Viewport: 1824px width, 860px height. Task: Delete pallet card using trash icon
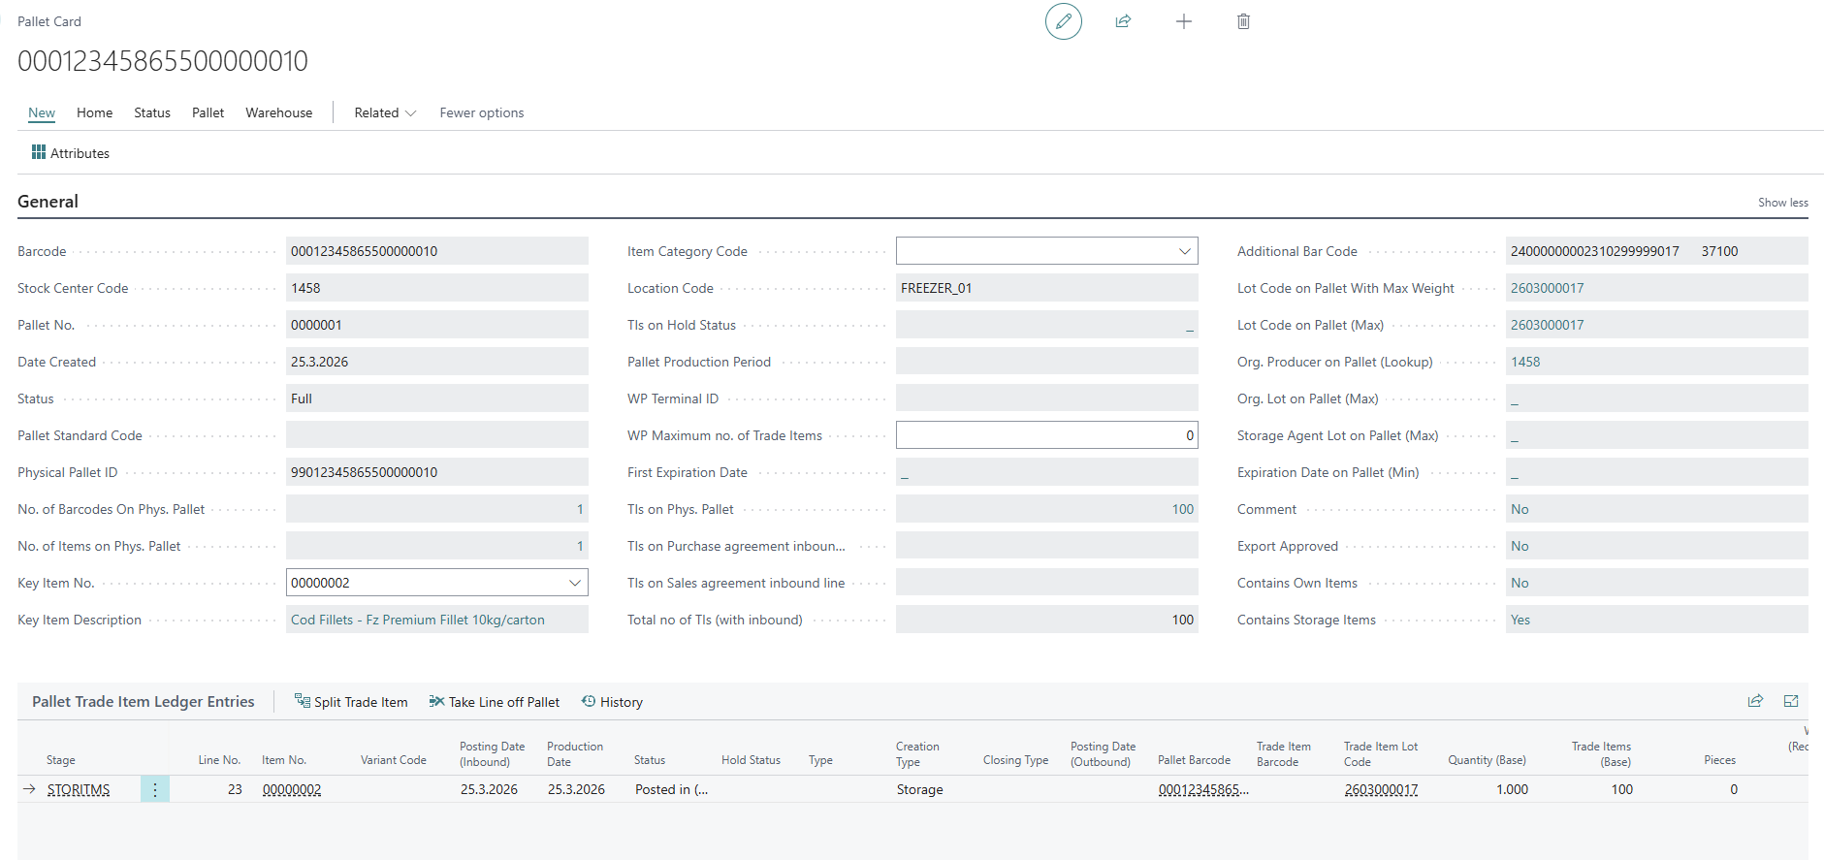coord(1243,21)
